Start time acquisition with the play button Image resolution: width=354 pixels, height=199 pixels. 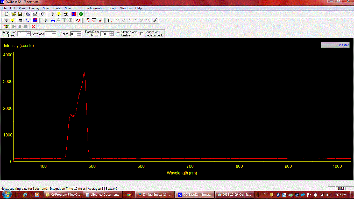pyautogui.click(x=14, y=26)
